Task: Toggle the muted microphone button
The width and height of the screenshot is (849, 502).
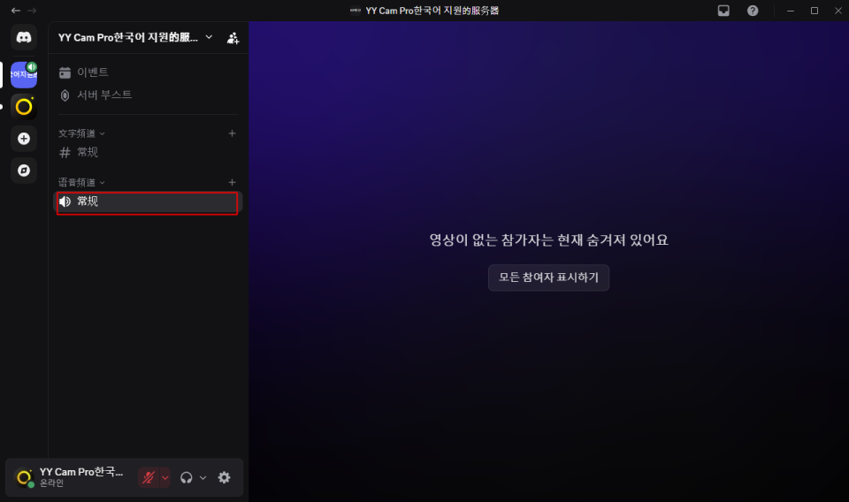Action: click(148, 477)
